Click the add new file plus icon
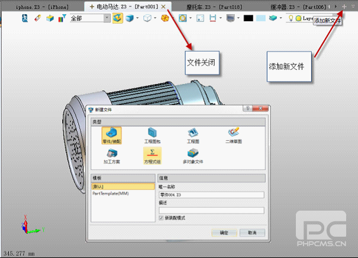358x258 pixels. point(344,6)
